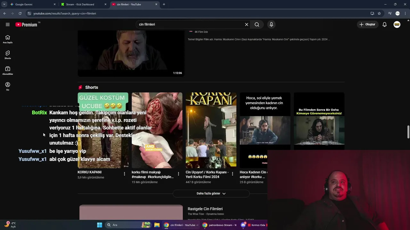Close the Kick Dashboard tab

pos(105,4)
